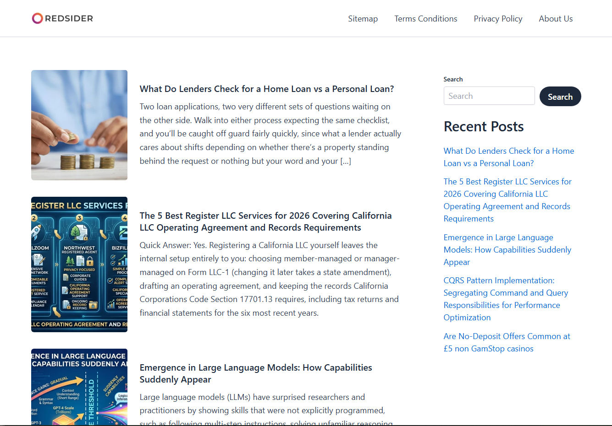Viewport: 612px width, 426px height.
Task: Click the Redsider logo
Action: [x=62, y=18]
